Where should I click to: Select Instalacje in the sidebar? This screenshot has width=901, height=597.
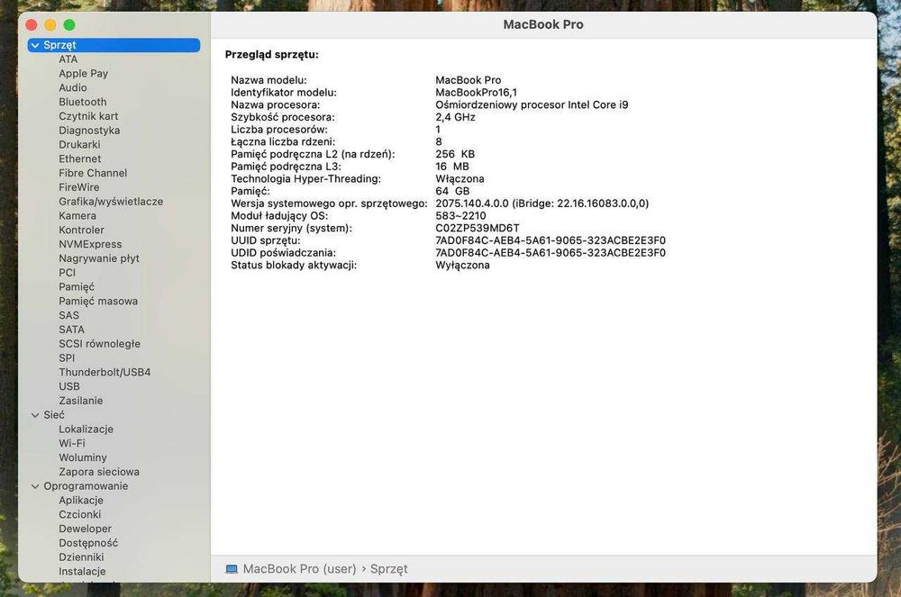click(x=82, y=572)
